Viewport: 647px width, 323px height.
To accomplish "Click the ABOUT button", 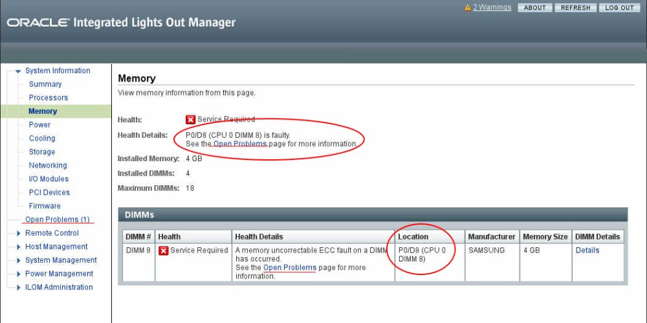I will coord(535,7).
